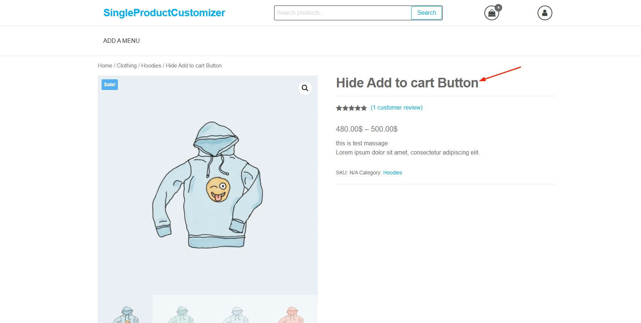Viewport: 641px width, 323px height.
Task: Select the green hoodie thumbnail
Action: [180, 309]
